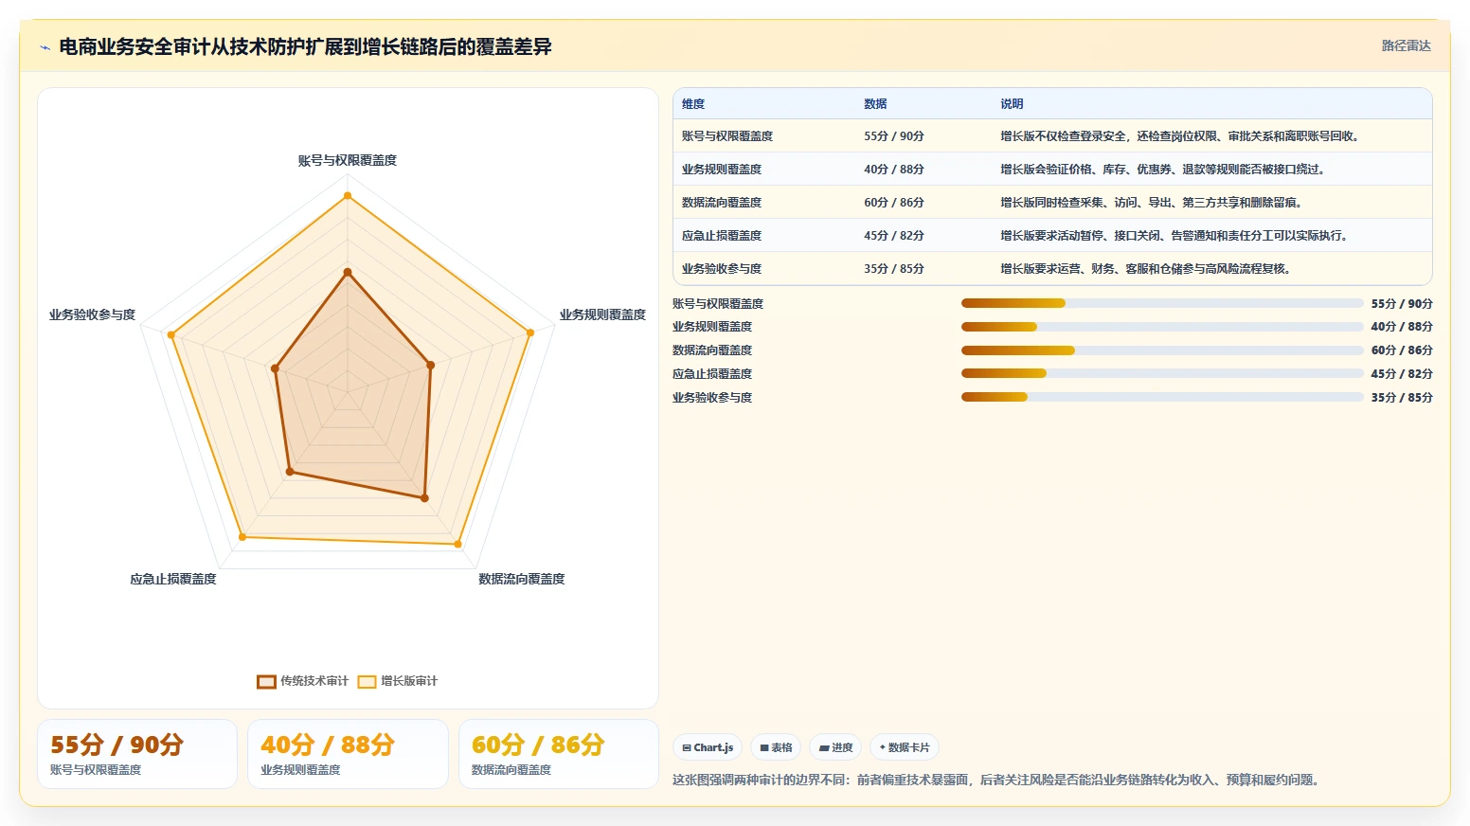Click radar axis label 账号与权限覆盖度
The image size is (1470, 826).
click(x=348, y=161)
